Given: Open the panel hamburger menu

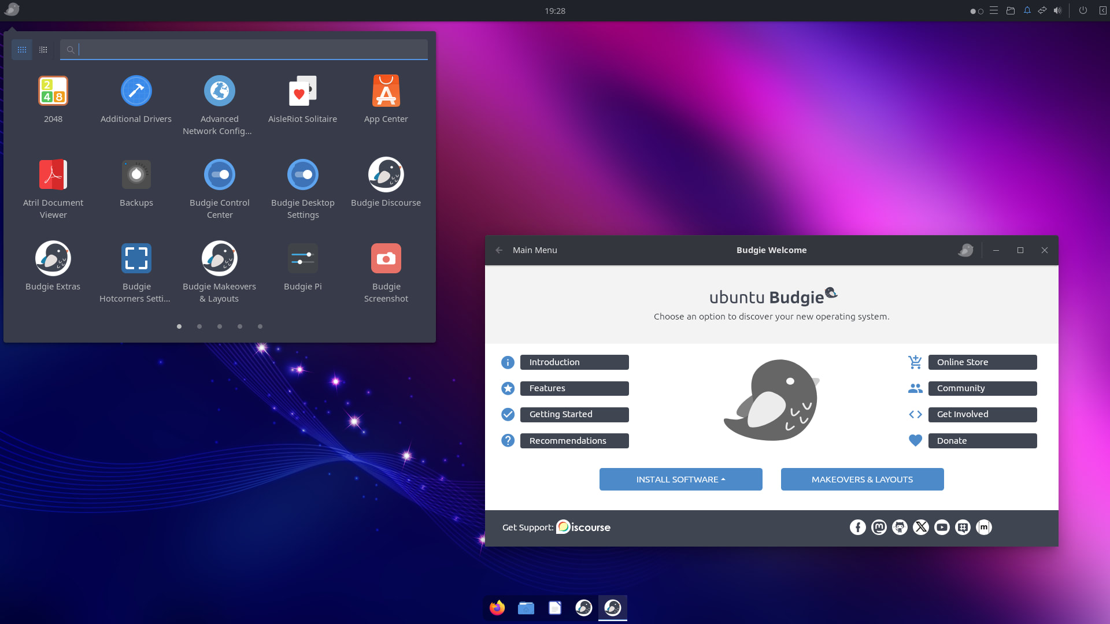Looking at the screenshot, I should [x=994, y=10].
